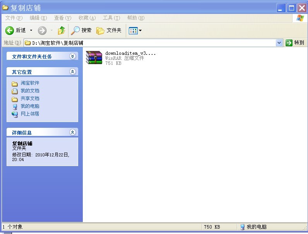
Task: Open the 文件(F) menu
Action: 14,18
